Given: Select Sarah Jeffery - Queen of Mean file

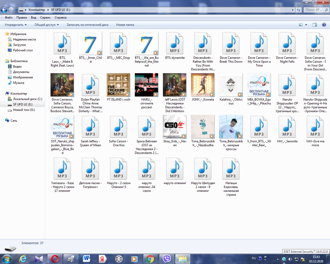Looking at the screenshot, I should [90, 131].
